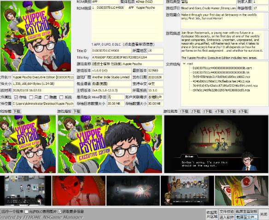Click the 年龄等级 17 field
269x220 pixels.
pos(261,8)
